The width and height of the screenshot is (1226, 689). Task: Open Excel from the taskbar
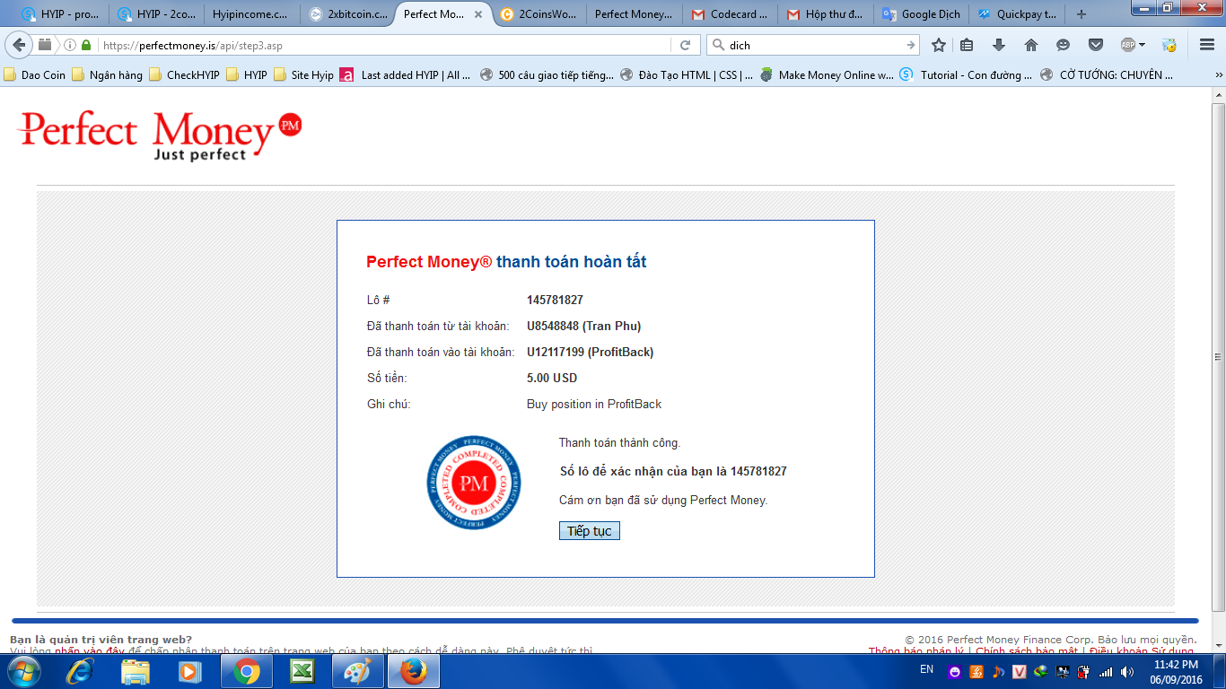302,671
